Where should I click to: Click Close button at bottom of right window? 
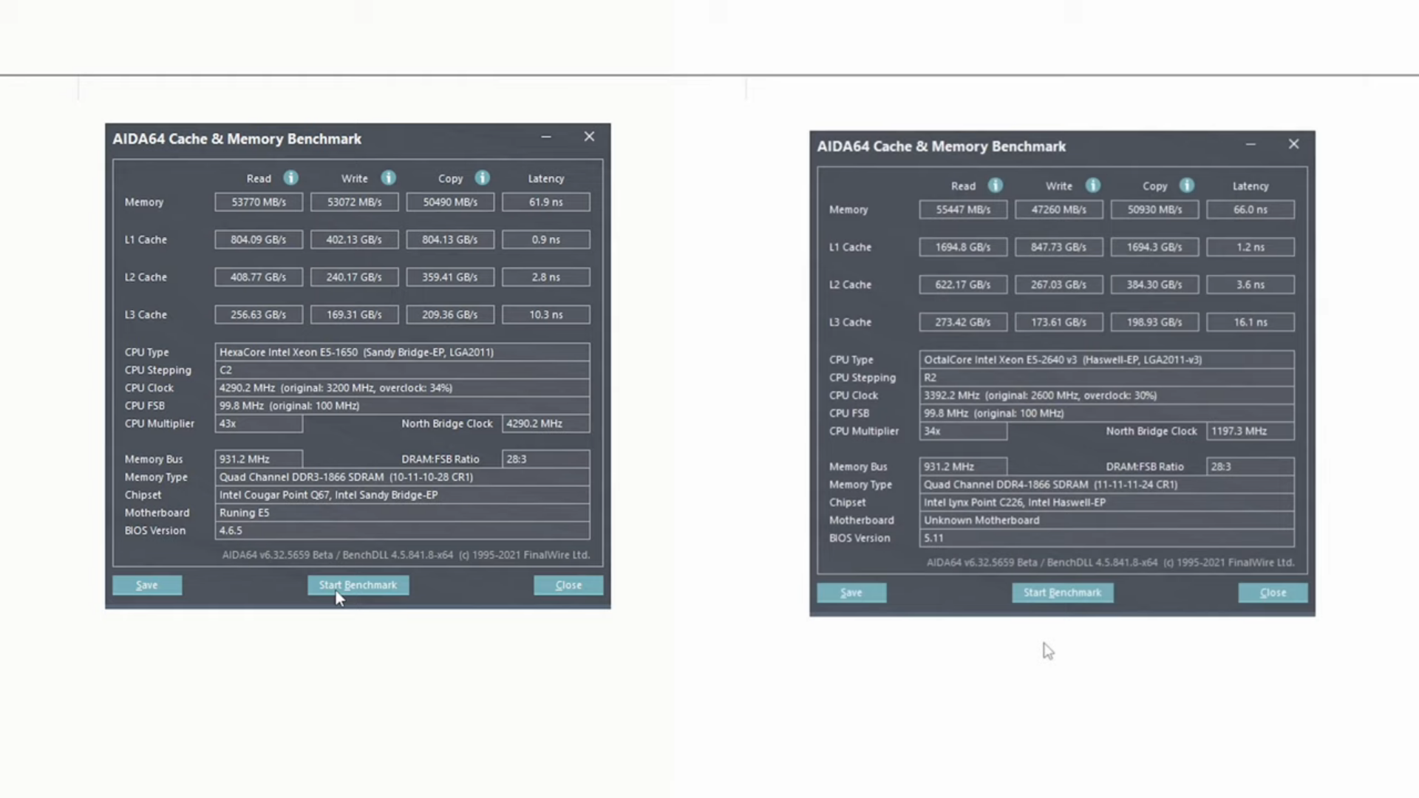click(x=1273, y=593)
